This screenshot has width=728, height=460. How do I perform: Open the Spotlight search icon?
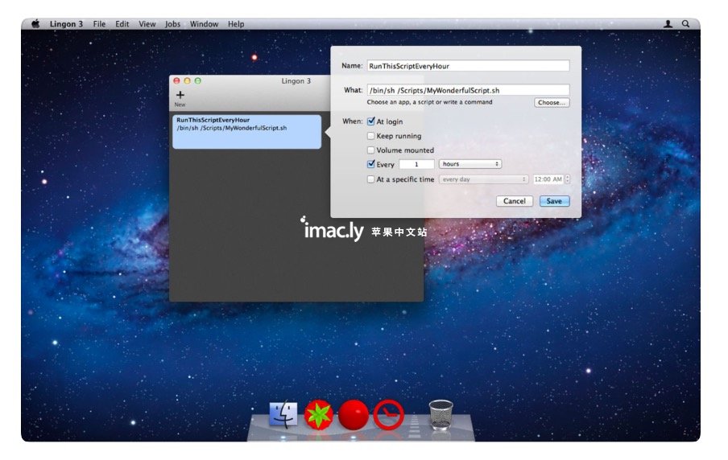point(685,23)
